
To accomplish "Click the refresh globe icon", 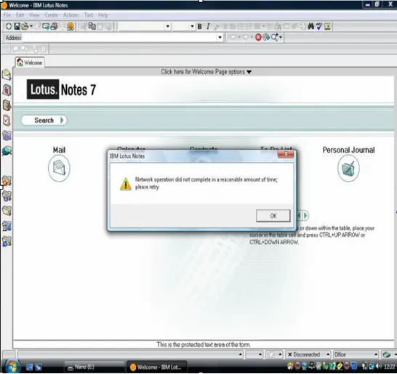I will [x=266, y=38].
